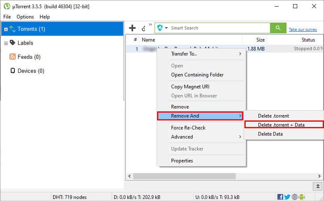Click the shield search provider icon
This screenshot has height=201, width=324.
[160, 28]
